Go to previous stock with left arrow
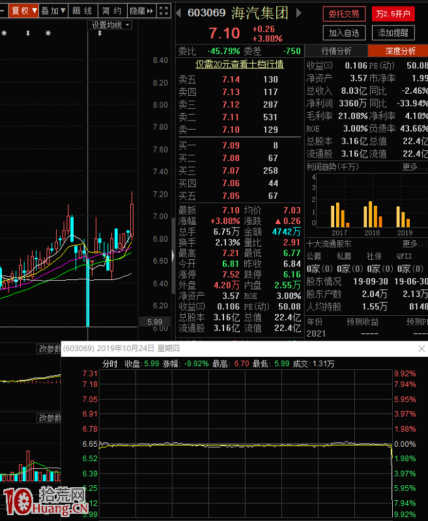 (x=178, y=13)
